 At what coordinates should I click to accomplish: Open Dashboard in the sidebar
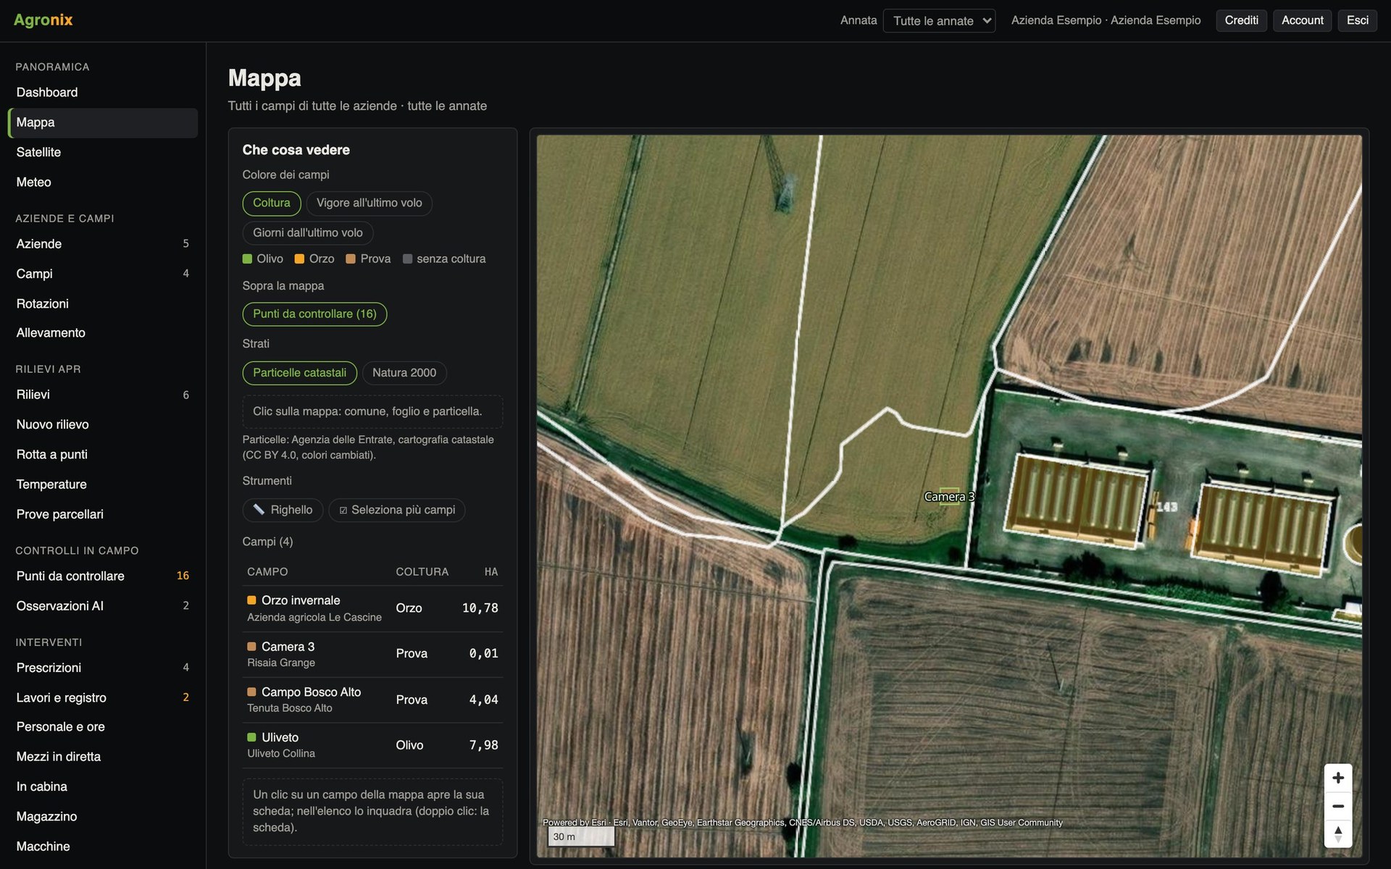pos(103,93)
